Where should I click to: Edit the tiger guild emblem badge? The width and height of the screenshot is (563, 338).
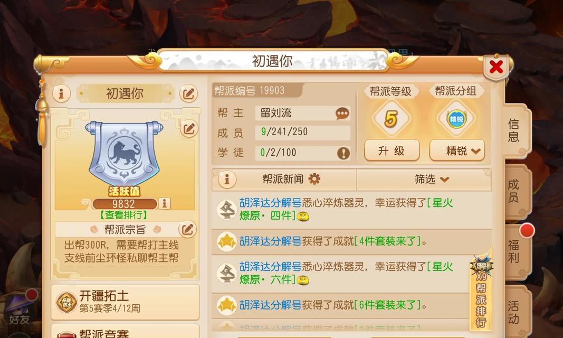(189, 128)
